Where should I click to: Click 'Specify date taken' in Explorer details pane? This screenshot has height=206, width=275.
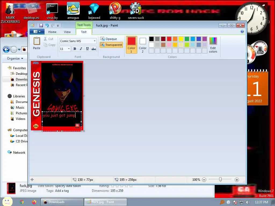[68, 186]
